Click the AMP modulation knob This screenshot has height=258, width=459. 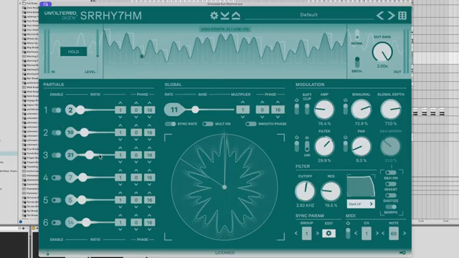pos(324,110)
